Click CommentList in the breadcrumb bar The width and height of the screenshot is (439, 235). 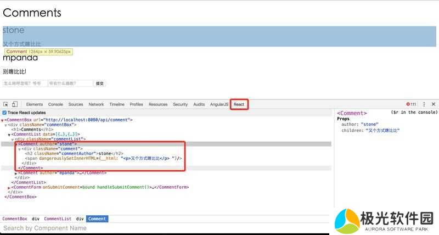pos(58,219)
